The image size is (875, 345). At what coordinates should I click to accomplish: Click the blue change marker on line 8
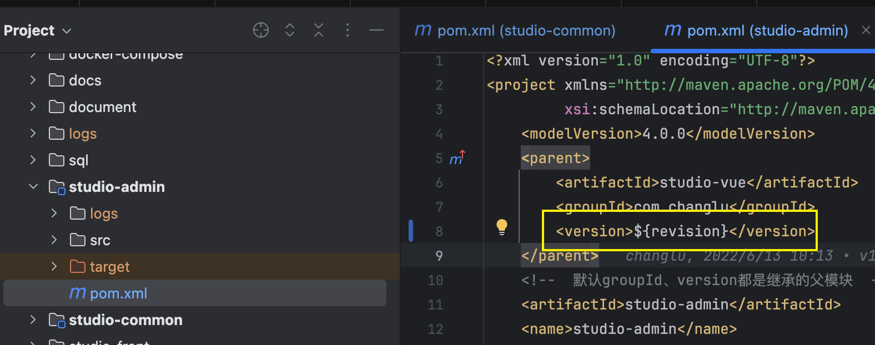tap(411, 231)
